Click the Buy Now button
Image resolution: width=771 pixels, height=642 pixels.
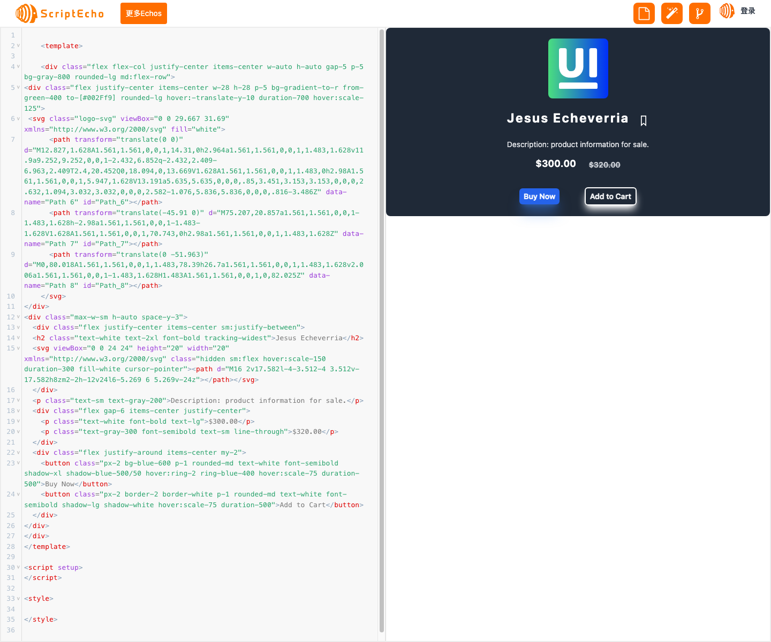pos(539,196)
